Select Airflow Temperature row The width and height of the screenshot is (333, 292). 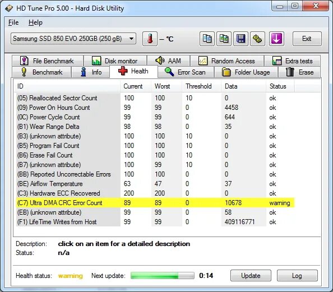pos(155,184)
